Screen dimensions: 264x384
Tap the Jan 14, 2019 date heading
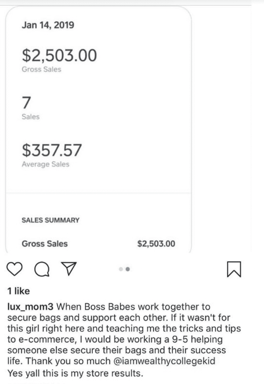pyautogui.click(x=48, y=25)
